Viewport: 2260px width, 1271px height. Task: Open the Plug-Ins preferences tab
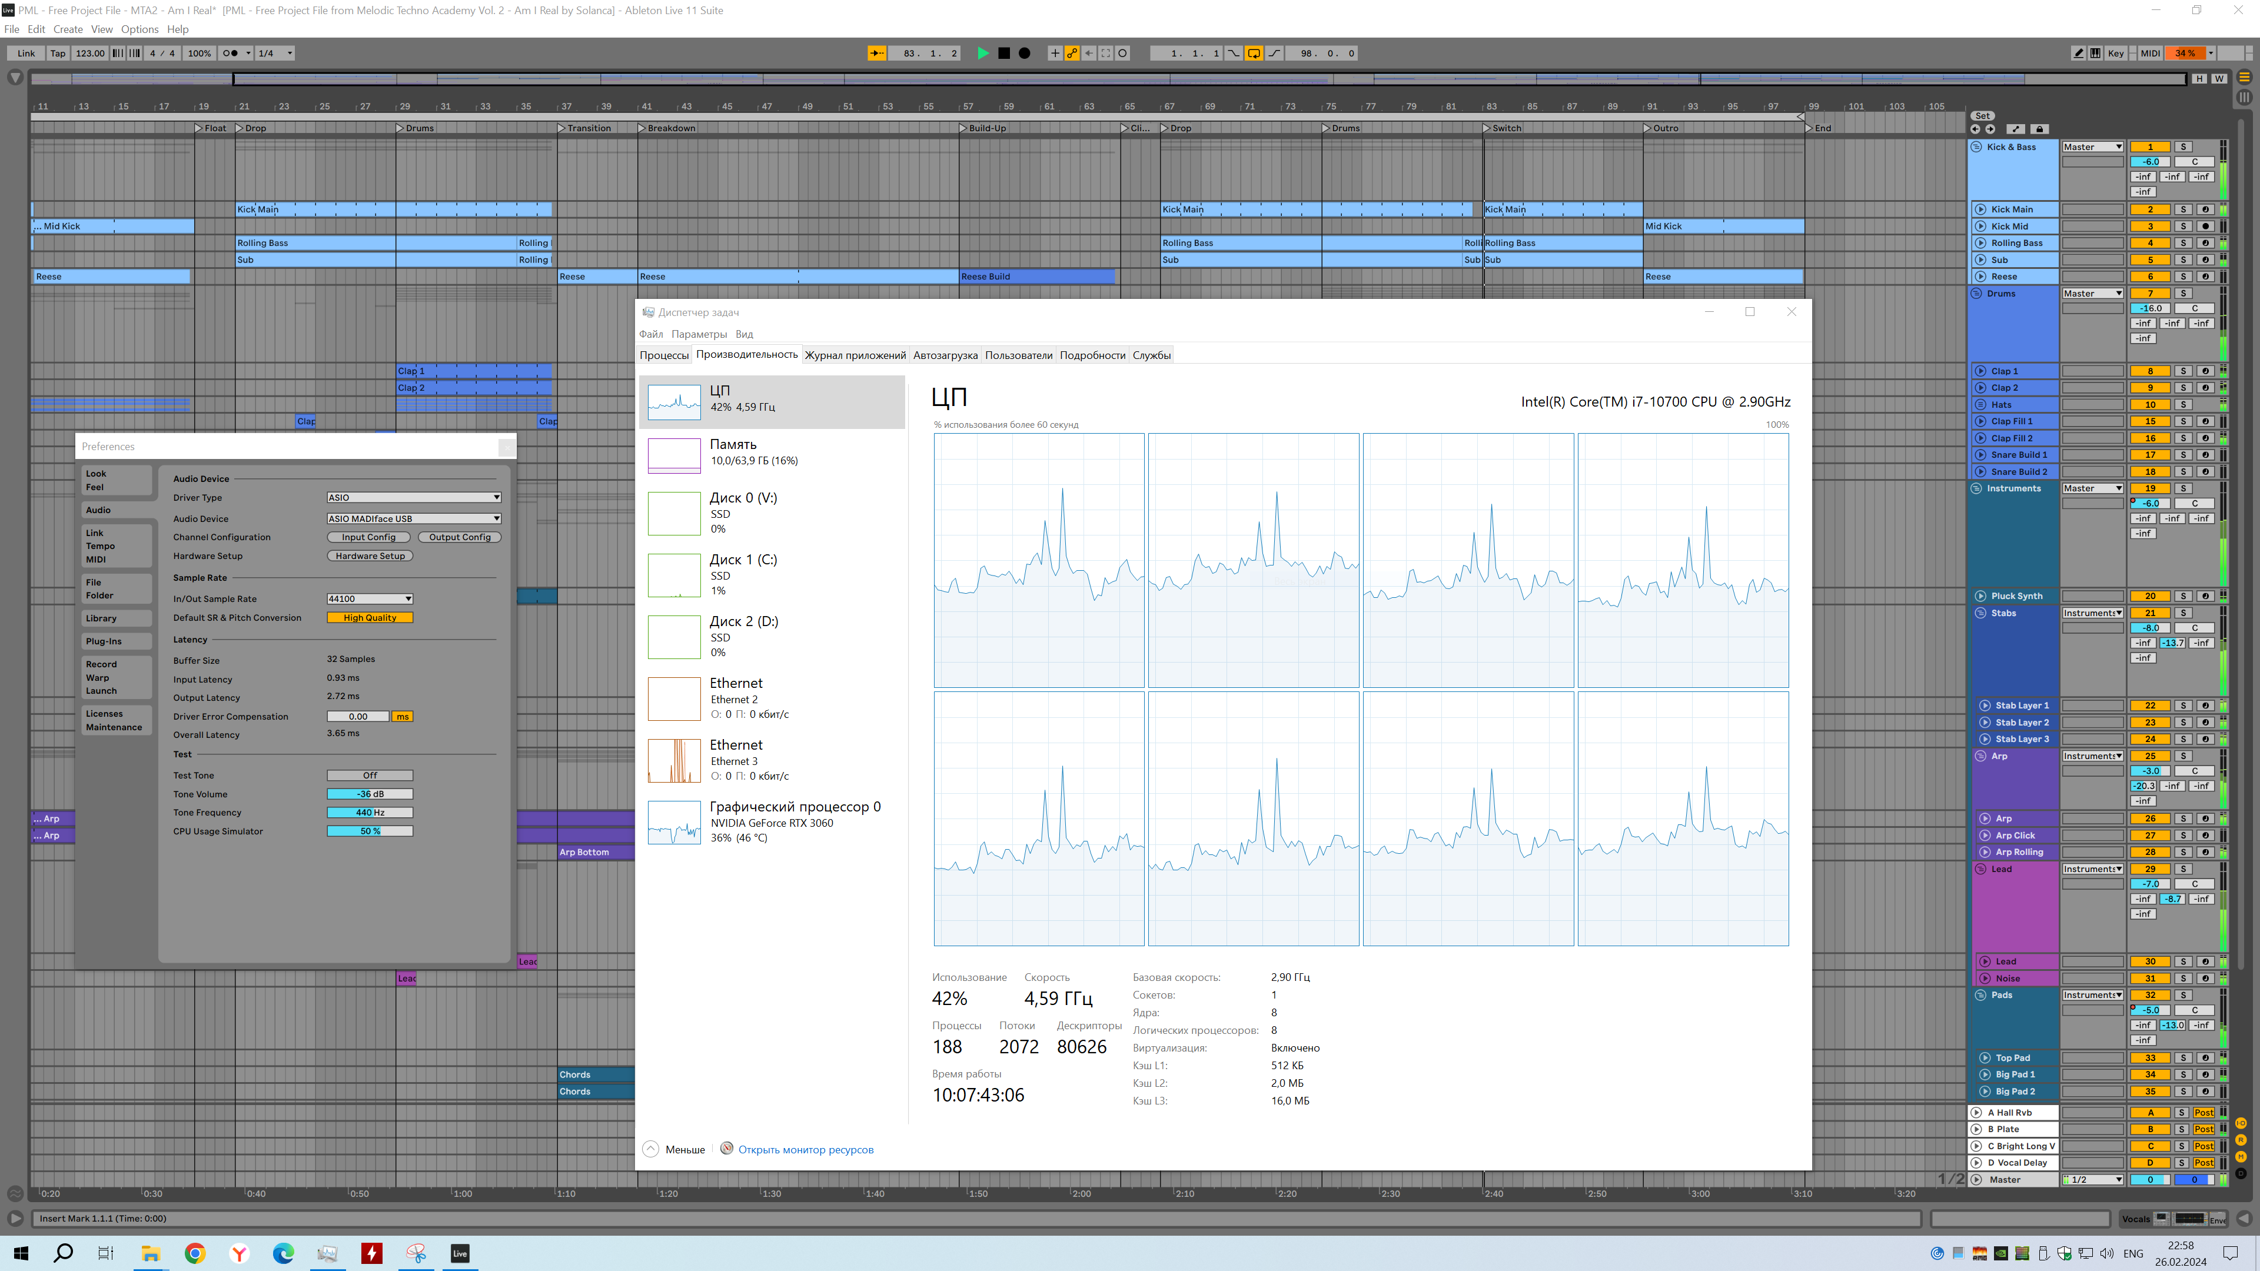[104, 641]
